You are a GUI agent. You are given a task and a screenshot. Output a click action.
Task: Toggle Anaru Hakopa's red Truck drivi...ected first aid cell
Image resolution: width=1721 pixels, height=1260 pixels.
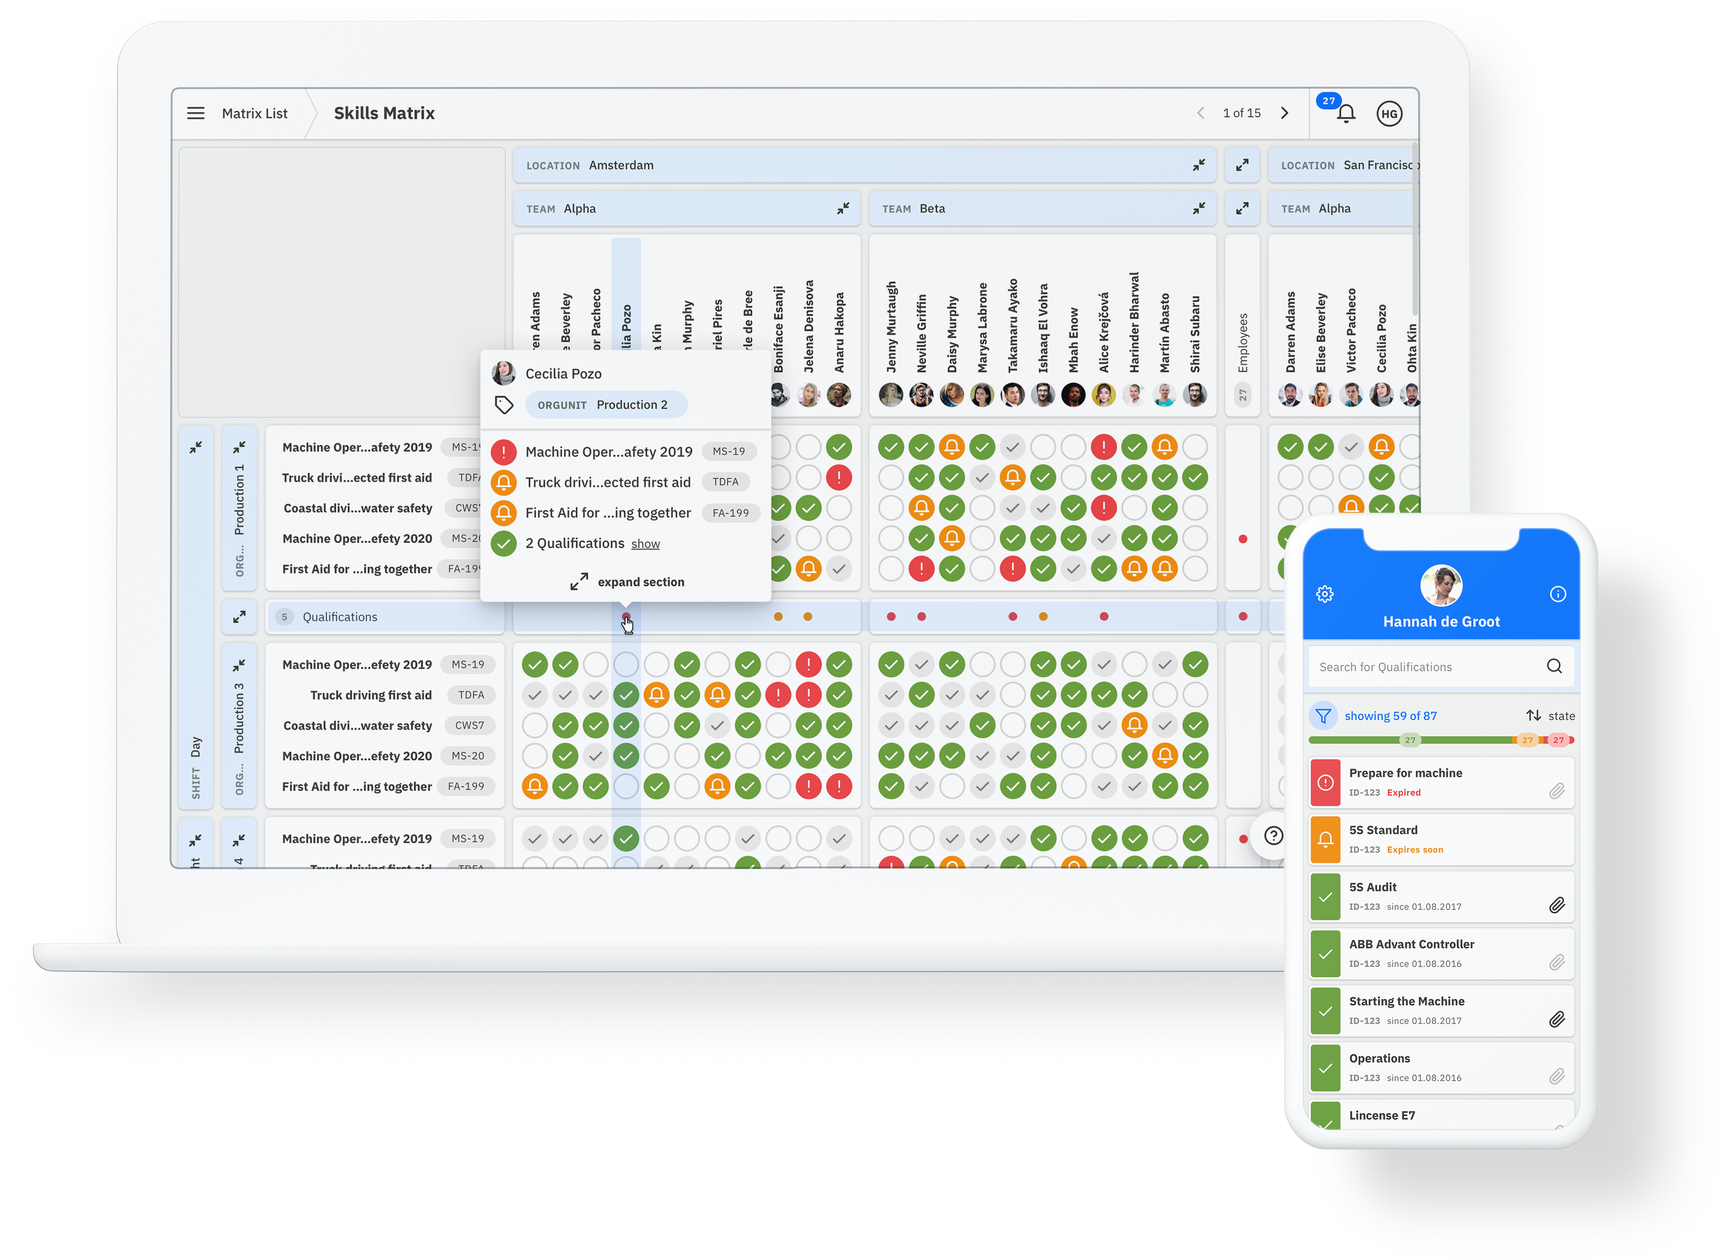click(x=838, y=477)
